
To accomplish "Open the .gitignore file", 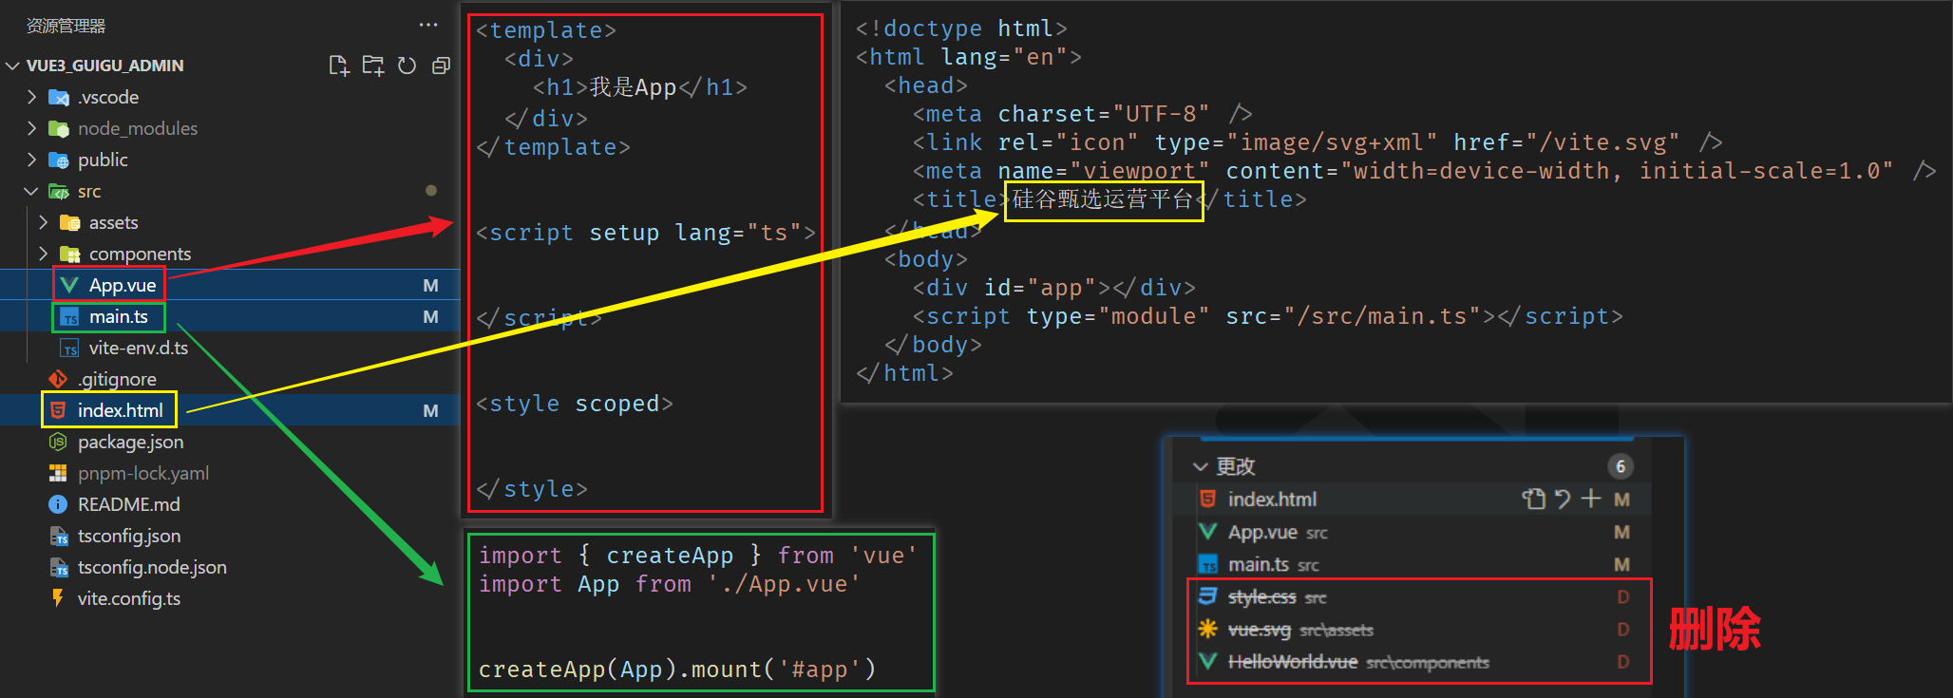I will point(117,379).
